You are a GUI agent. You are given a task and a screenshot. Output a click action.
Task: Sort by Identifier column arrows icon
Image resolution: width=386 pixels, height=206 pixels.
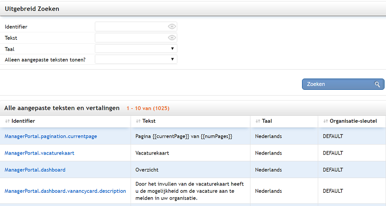tap(7, 121)
